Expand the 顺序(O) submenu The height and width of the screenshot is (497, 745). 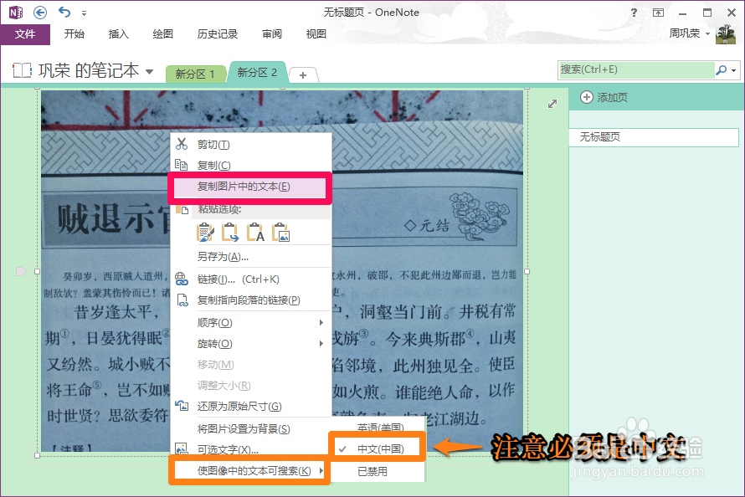tap(250, 323)
